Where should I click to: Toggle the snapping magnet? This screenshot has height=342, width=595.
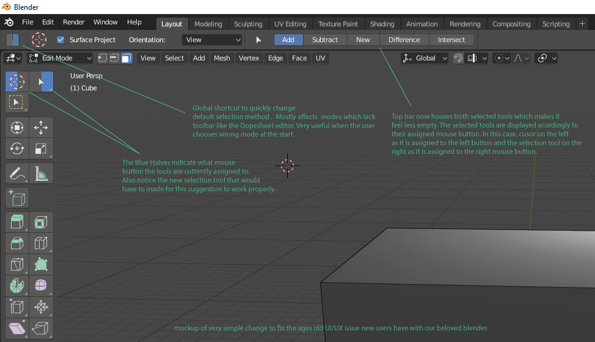click(458, 58)
